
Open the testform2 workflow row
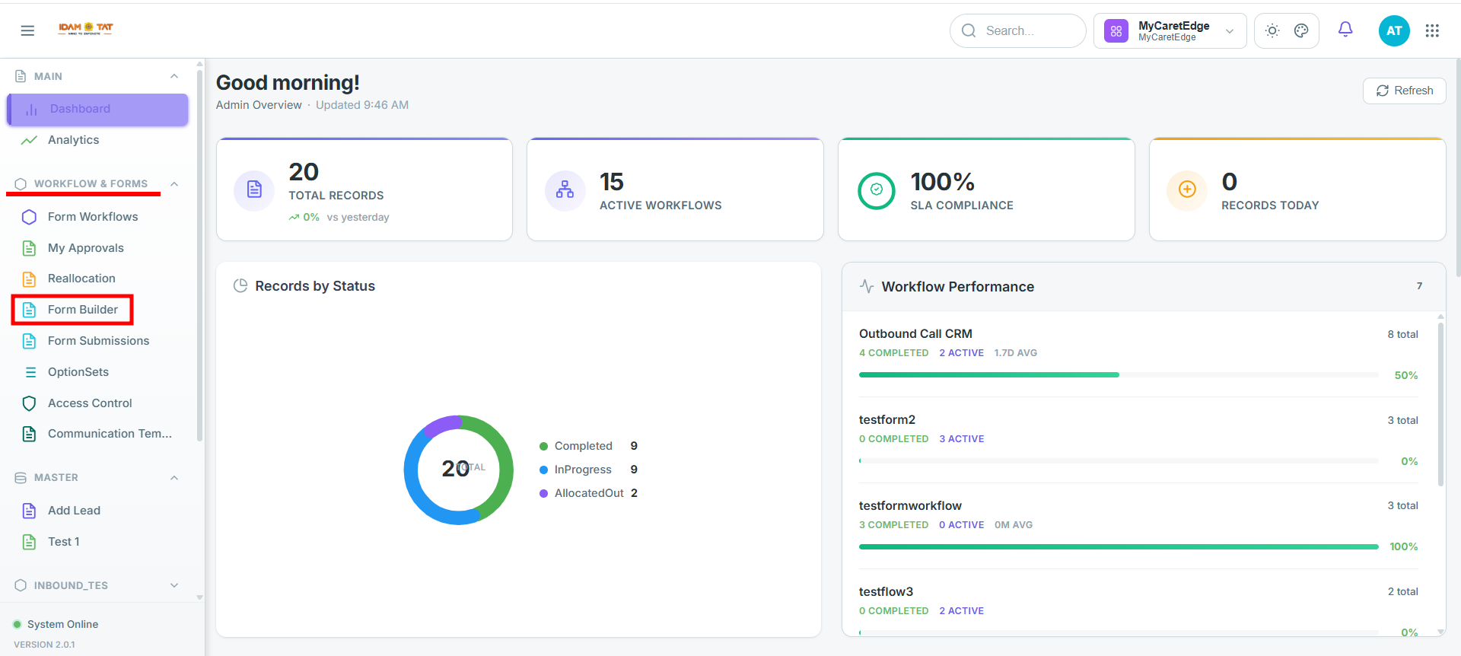1138,440
